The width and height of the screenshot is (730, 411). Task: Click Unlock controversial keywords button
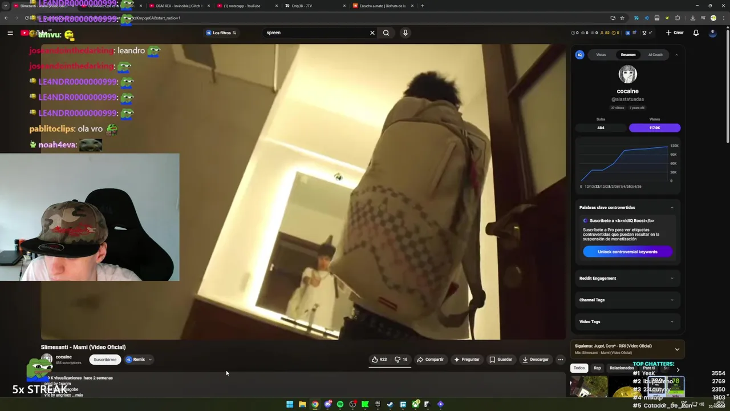pos(627,252)
